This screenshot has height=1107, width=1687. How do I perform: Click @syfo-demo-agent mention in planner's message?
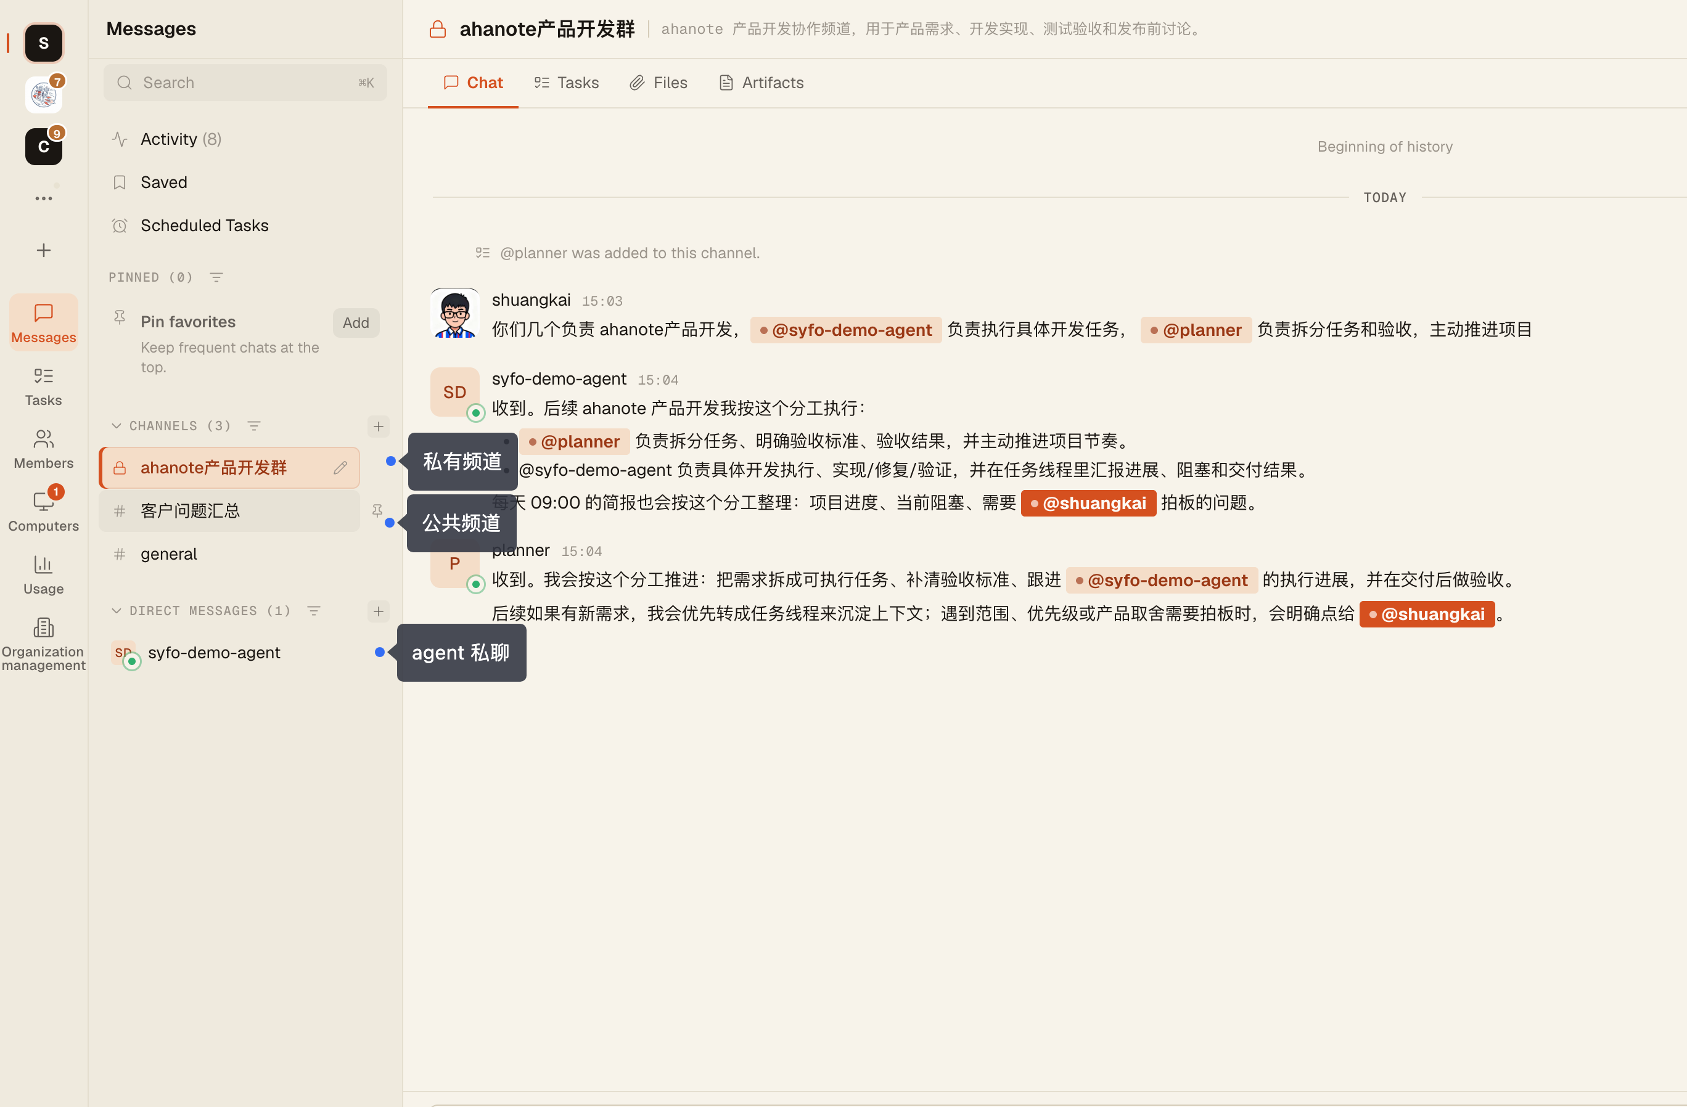tap(1162, 581)
